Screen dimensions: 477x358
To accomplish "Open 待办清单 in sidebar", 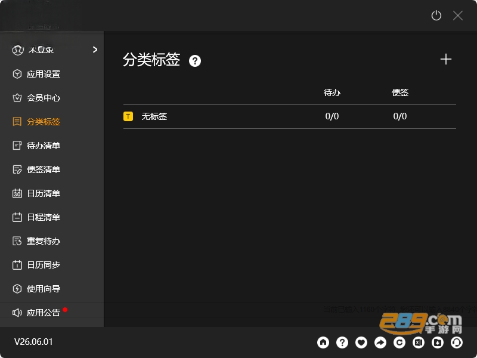I will 36,146.
